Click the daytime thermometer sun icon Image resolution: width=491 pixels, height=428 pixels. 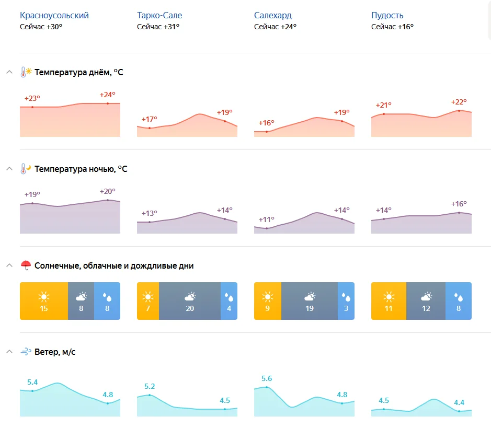point(26,72)
